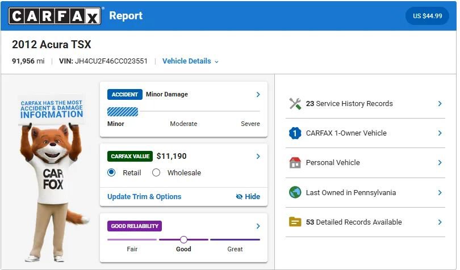Open CARFAX 1-Owner Vehicle arrow
The height and width of the screenshot is (270, 460).
(x=440, y=133)
